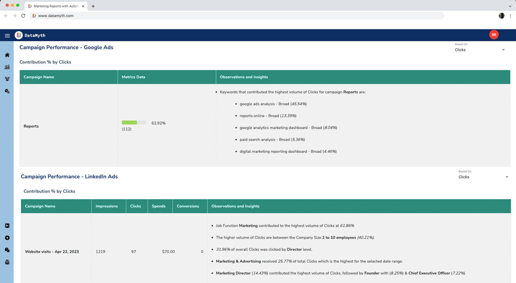Click the bottom-most sidebar icon
Viewport: 516px width, 283px height.
(7, 262)
